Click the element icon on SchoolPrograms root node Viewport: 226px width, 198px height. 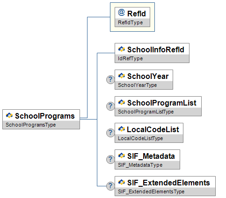tap(9, 115)
